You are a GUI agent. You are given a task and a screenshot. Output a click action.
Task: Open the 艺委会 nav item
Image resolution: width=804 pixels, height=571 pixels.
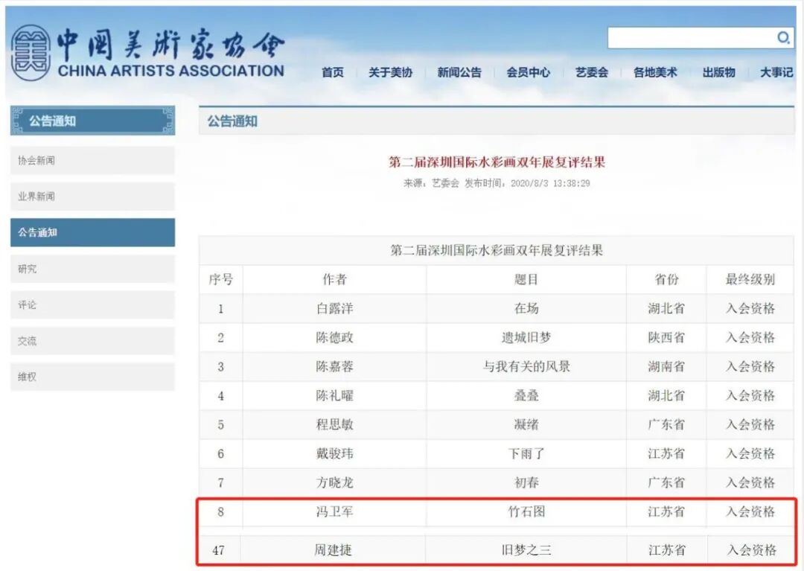point(592,72)
